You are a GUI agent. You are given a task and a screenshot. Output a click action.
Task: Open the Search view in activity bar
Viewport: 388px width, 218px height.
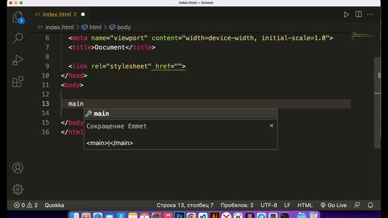pos(18,38)
